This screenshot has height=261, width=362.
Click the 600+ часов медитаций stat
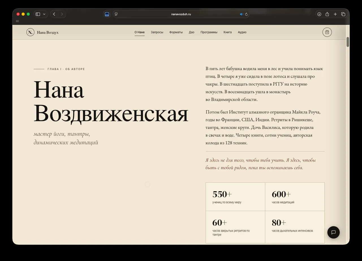[295, 197]
